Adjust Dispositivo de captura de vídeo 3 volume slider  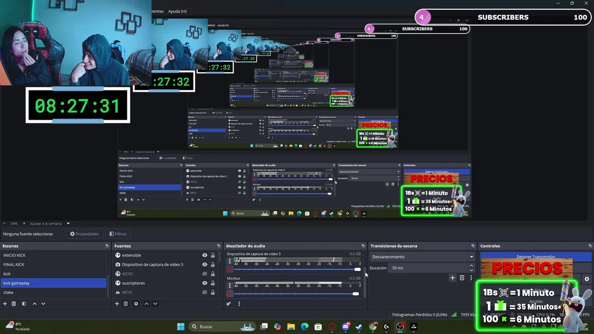297,269
